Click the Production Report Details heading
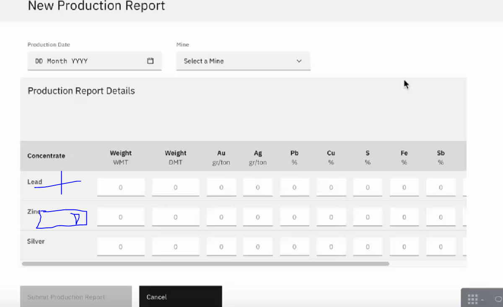The height and width of the screenshot is (307, 503). pyautogui.click(x=81, y=91)
